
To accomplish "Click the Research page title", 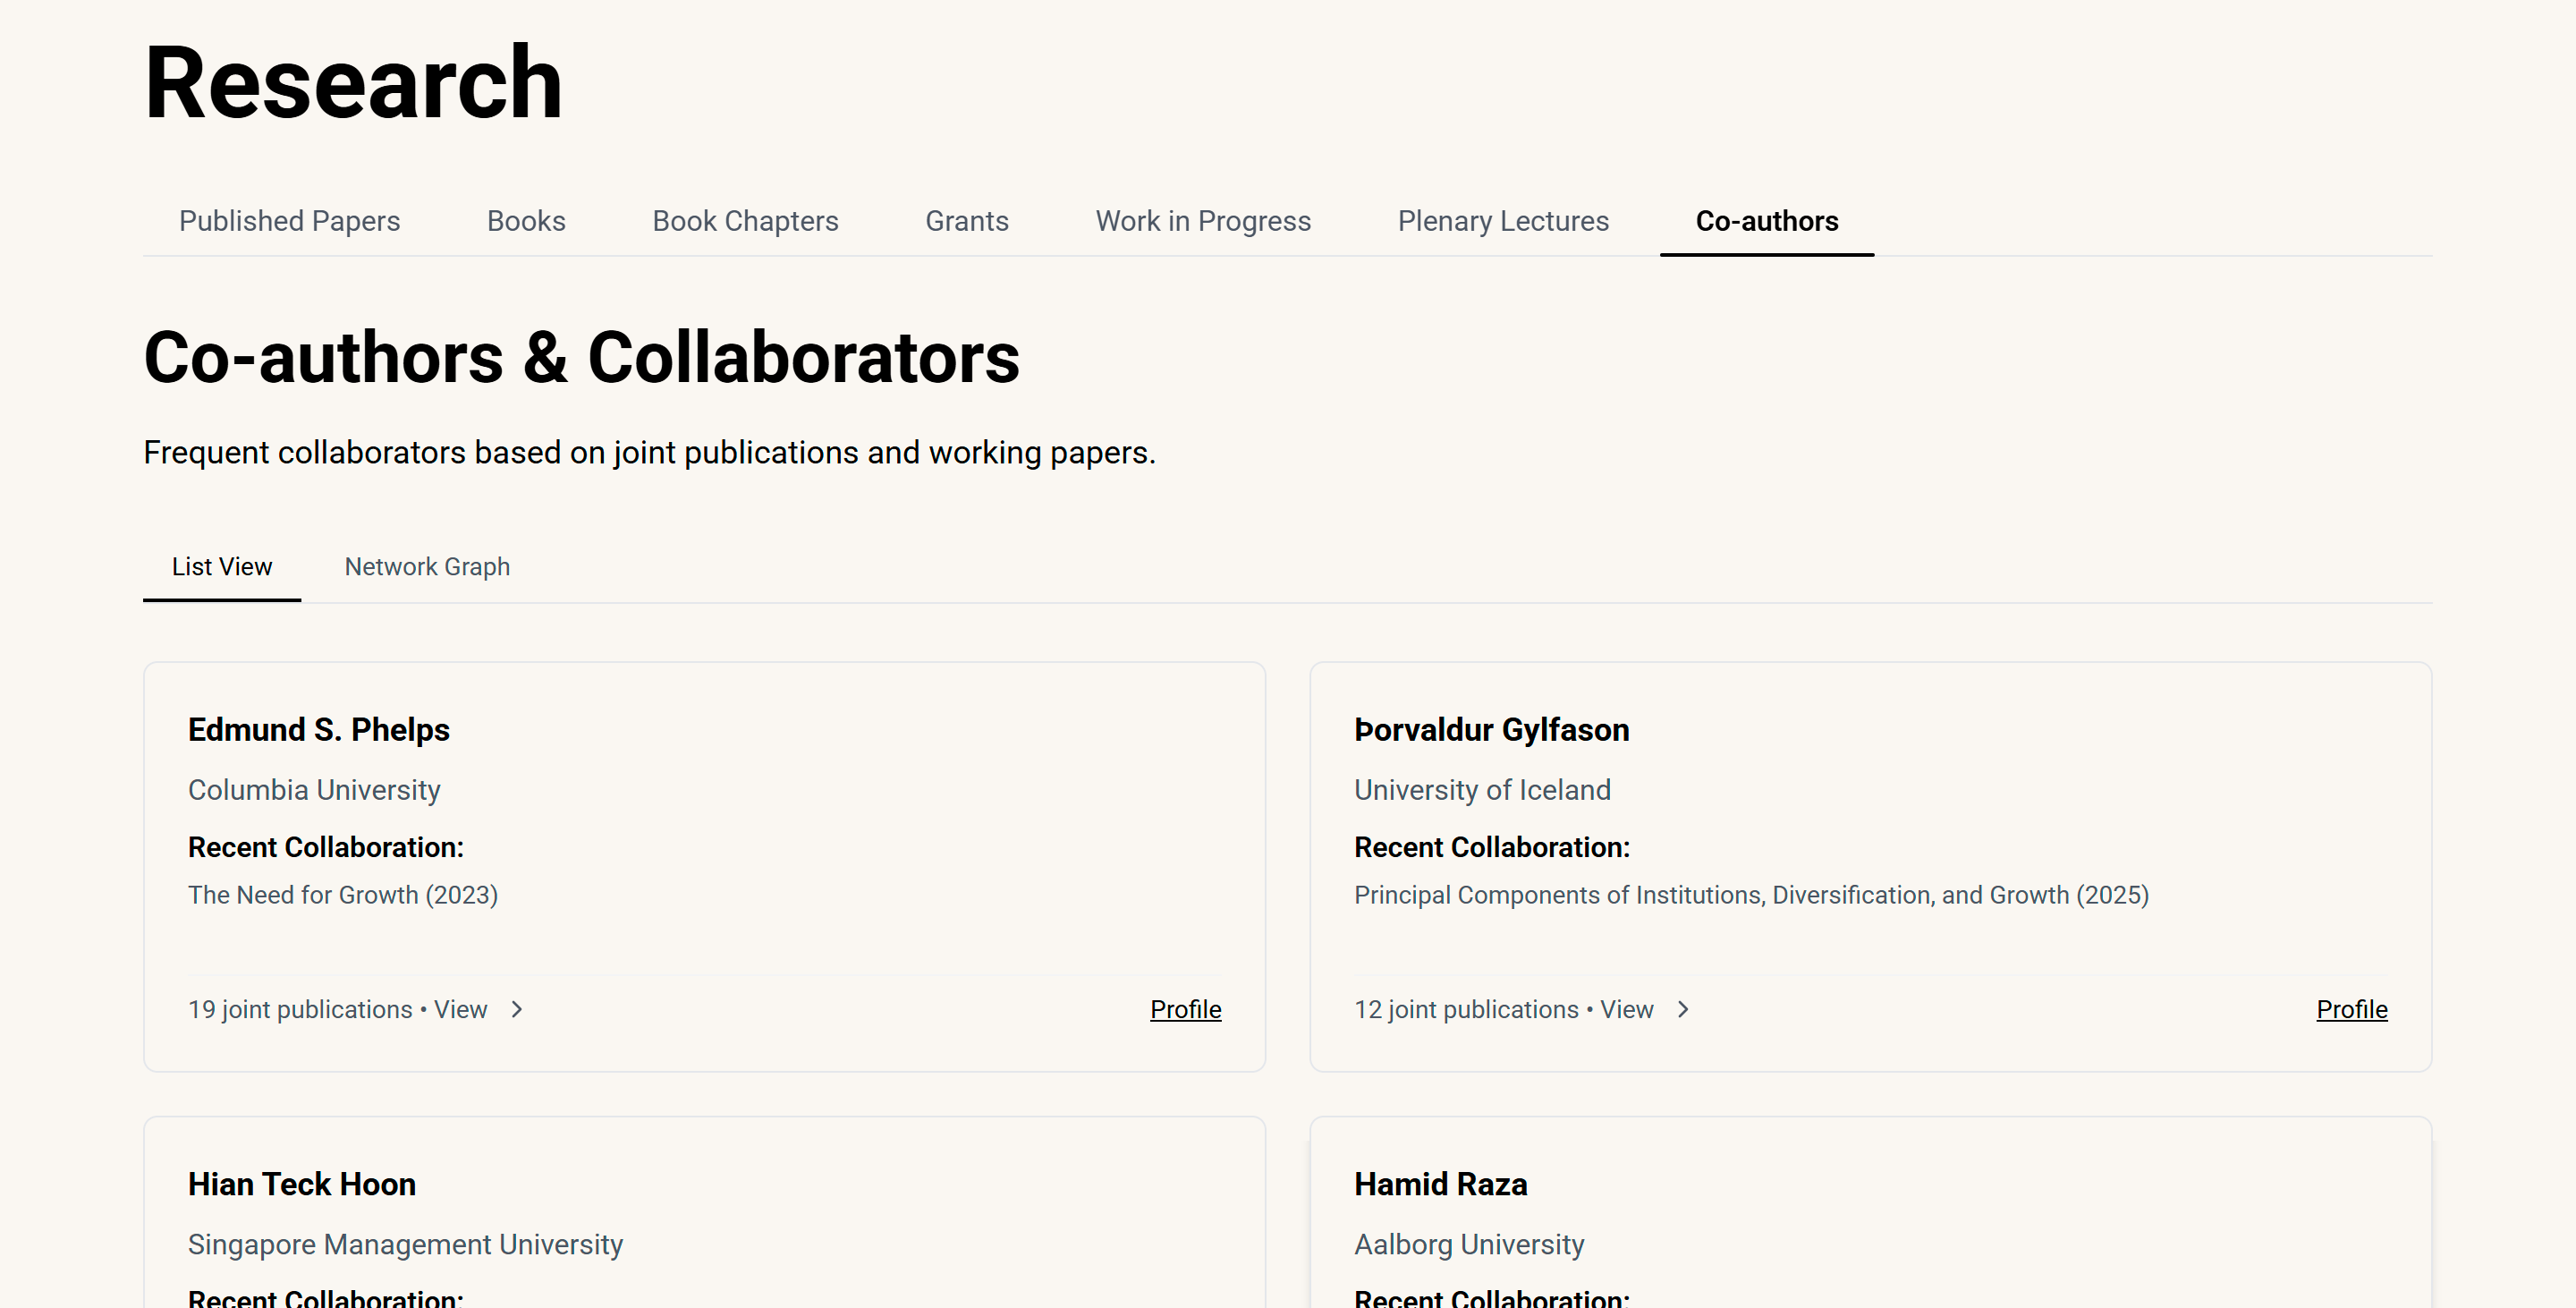I will [x=352, y=83].
